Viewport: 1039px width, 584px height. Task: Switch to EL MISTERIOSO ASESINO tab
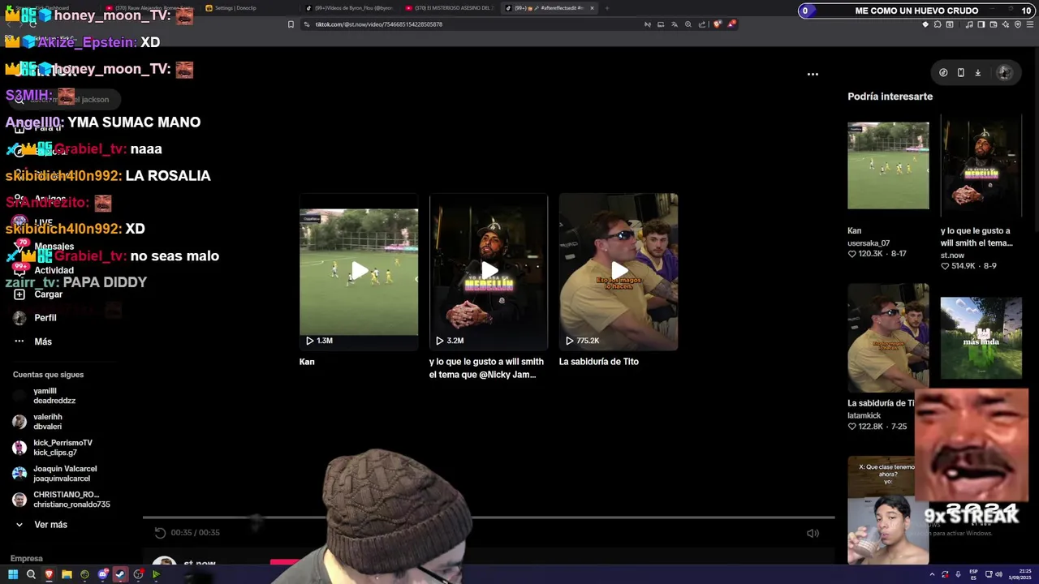pyautogui.click(x=451, y=8)
